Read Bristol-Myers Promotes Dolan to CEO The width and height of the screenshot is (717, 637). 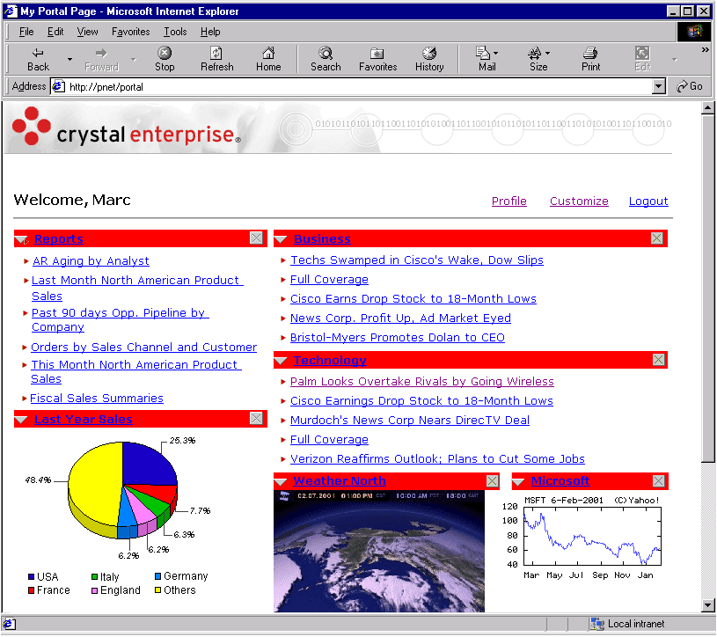pos(398,338)
